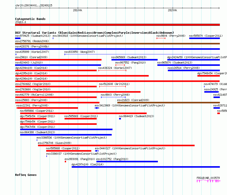The image size is (227, 195).
Task: Open the esv3413969 variant label
Action: (x=130, y=105)
